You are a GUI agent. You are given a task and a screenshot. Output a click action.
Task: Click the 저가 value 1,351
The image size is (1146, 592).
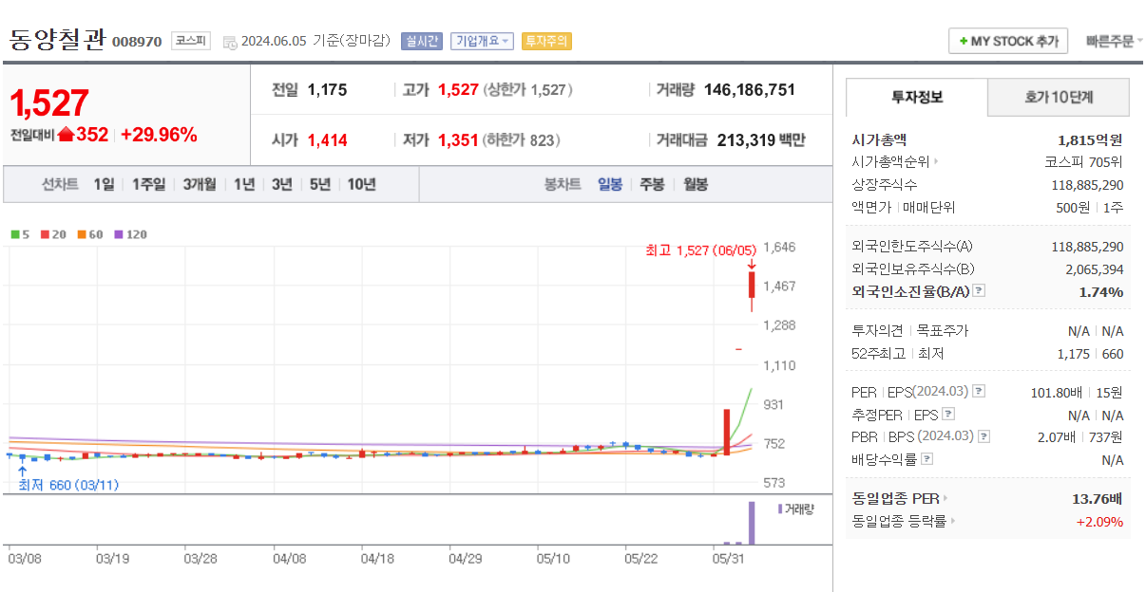458,140
